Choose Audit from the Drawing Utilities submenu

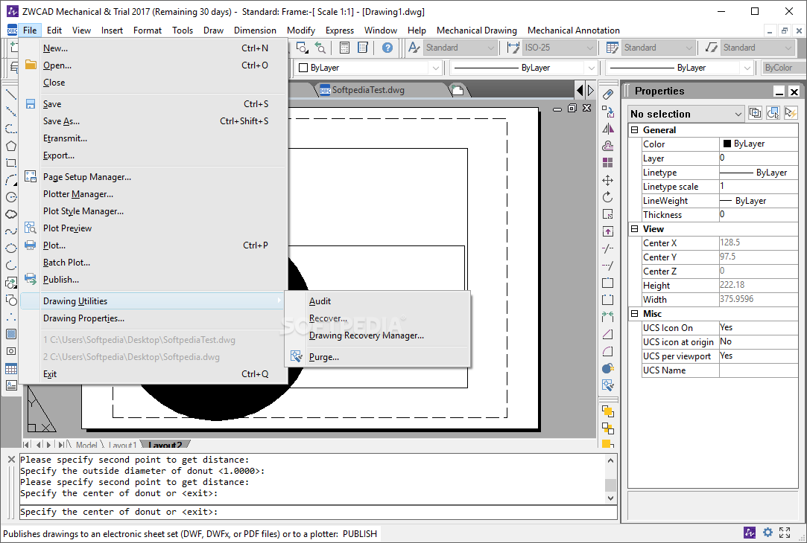(x=378, y=301)
